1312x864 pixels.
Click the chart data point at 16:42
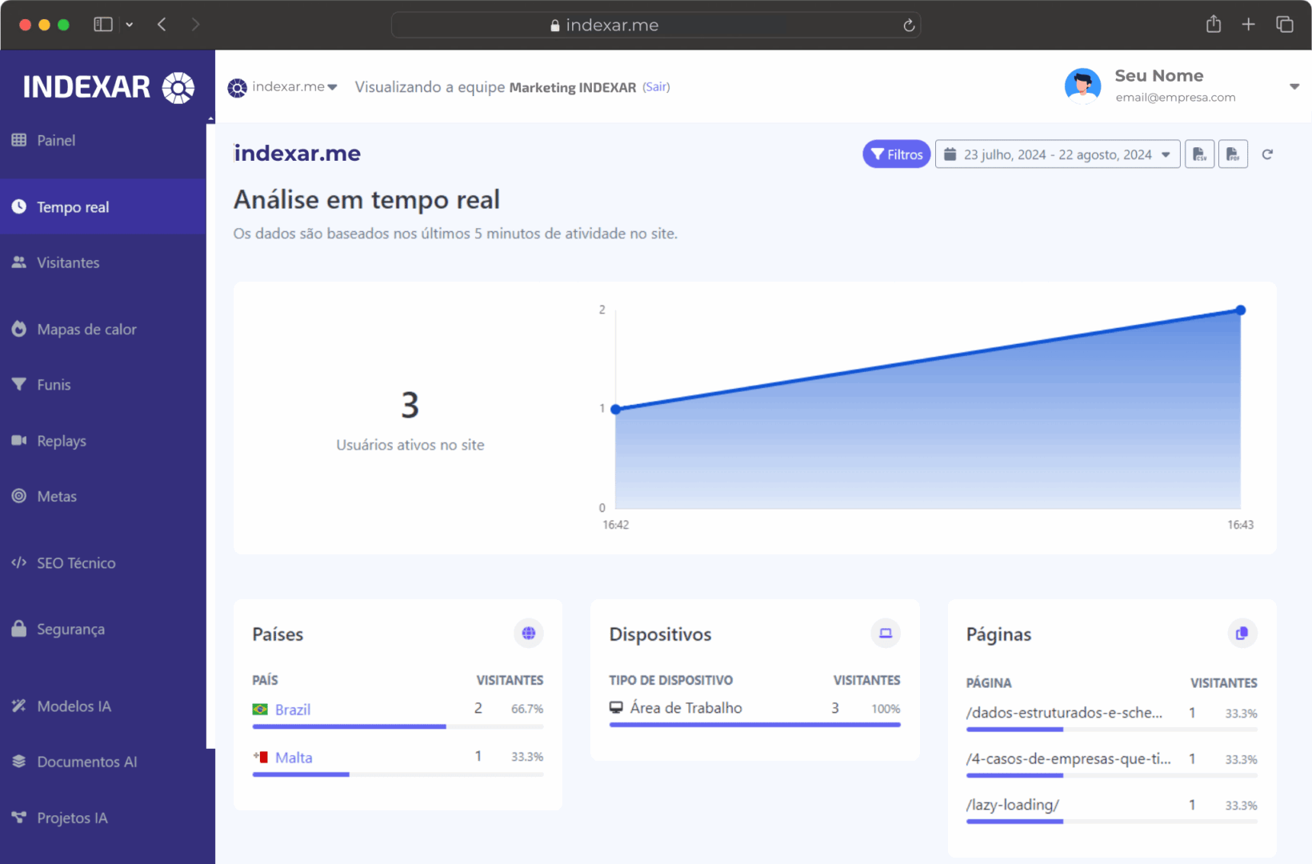[615, 410]
